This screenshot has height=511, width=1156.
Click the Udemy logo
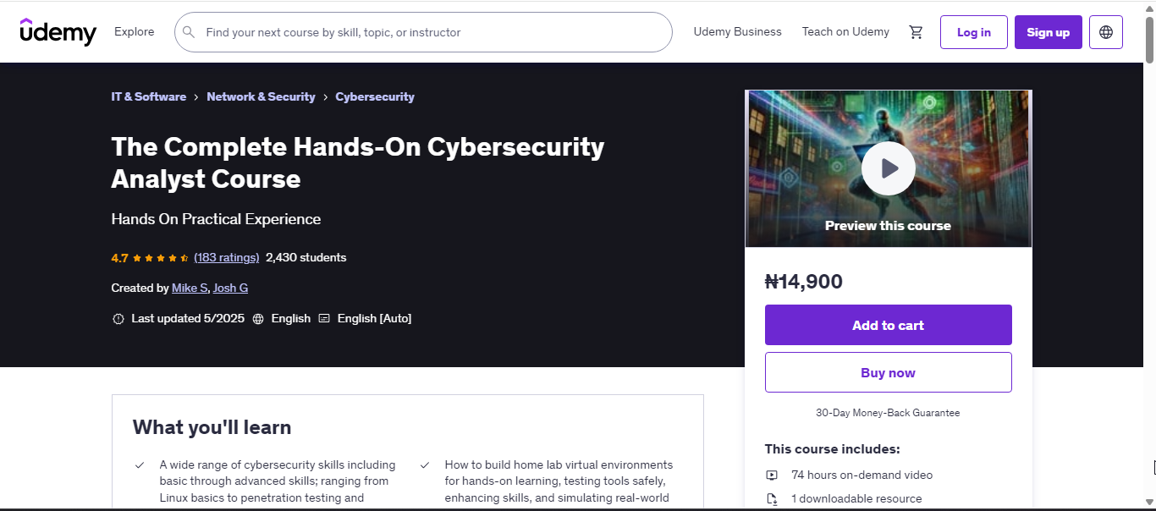click(58, 32)
